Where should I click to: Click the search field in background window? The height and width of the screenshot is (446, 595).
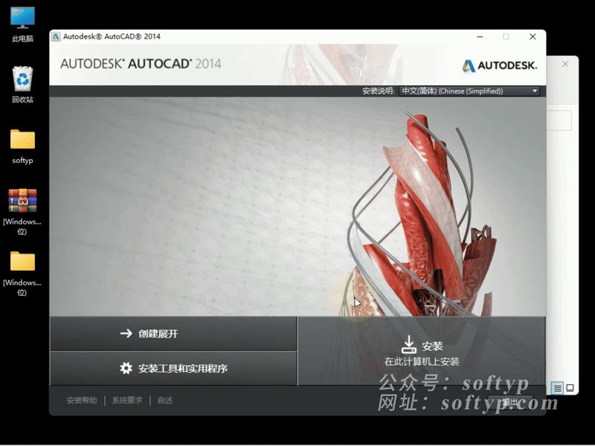559,120
